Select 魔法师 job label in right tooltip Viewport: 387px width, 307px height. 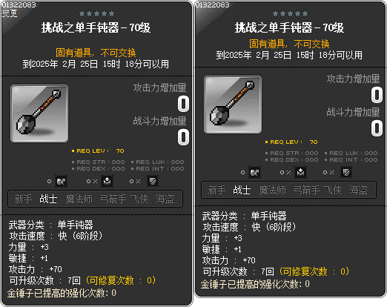click(273, 190)
